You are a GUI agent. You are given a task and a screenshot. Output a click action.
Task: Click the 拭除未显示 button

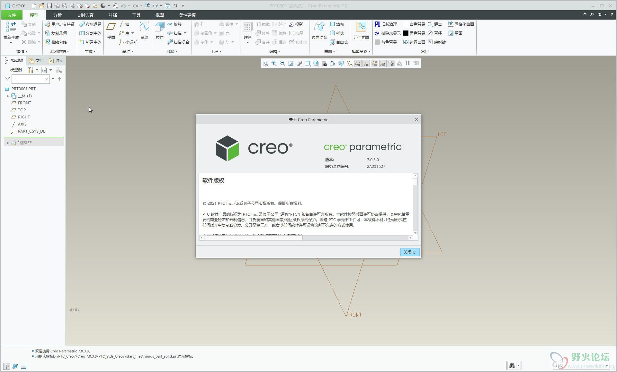click(x=388, y=33)
